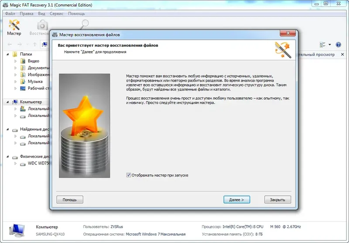Click the view mode icon in toolbar

(322, 44)
